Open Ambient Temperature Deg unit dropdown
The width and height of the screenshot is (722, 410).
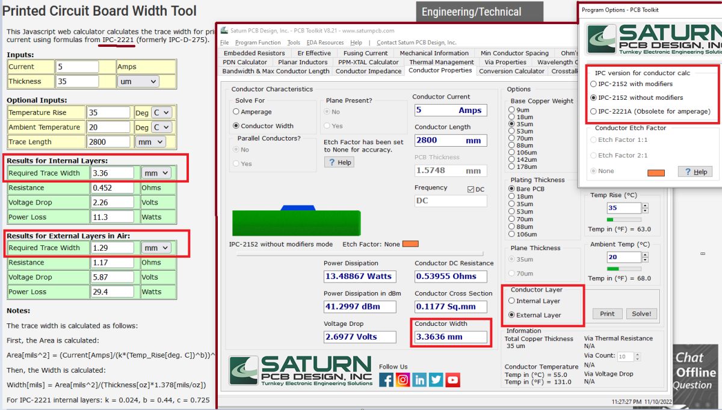161,127
